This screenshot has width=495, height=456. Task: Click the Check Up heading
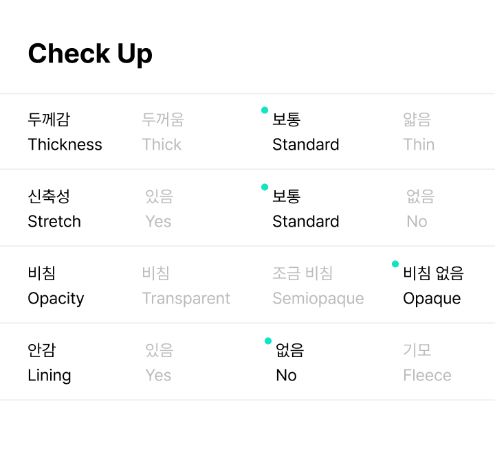pyautogui.click(x=90, y=54)
